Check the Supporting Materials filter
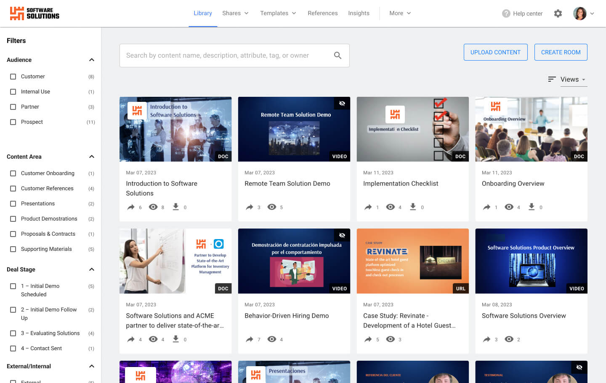This screenshot has height=383, width=606. tap(13, 249)
